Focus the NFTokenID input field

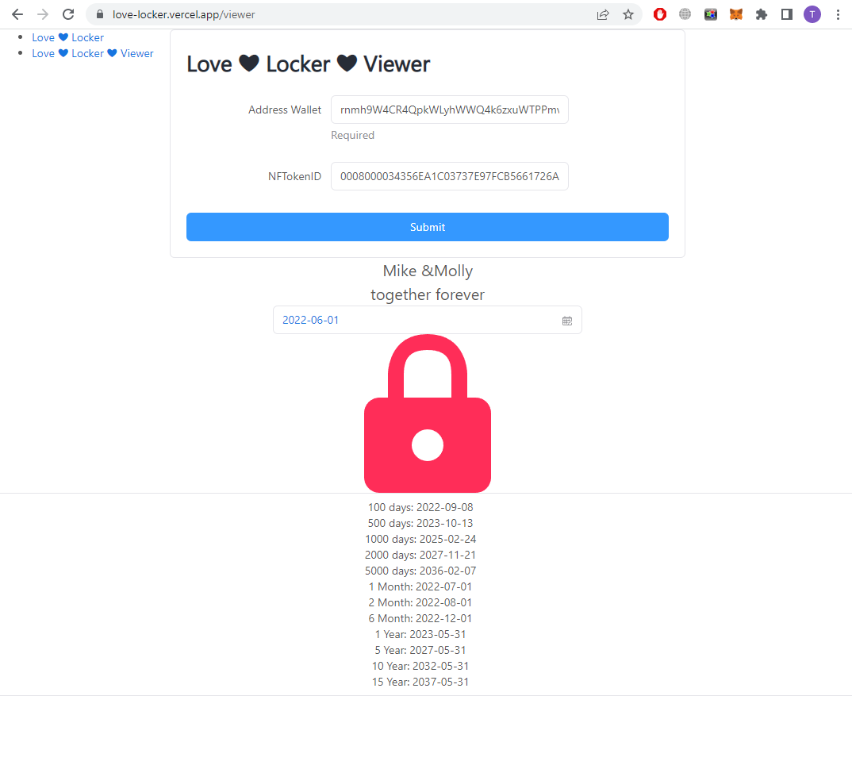449,176
